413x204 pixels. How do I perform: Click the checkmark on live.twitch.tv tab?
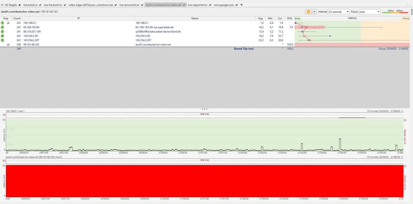point(40,5)
